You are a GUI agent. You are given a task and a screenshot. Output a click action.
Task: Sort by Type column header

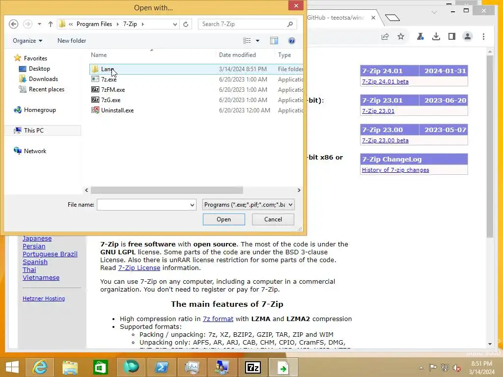[x=284, y=55]
